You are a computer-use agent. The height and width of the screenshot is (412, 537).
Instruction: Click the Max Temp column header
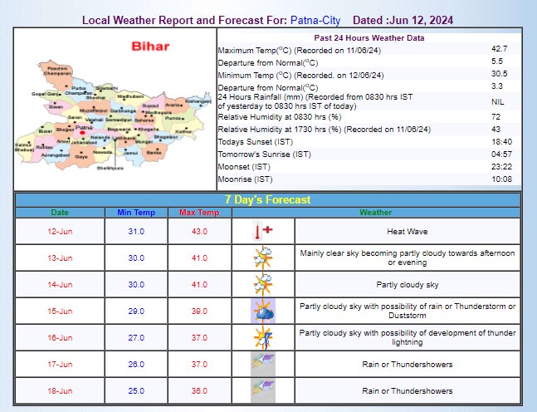(x=199, y=213)
